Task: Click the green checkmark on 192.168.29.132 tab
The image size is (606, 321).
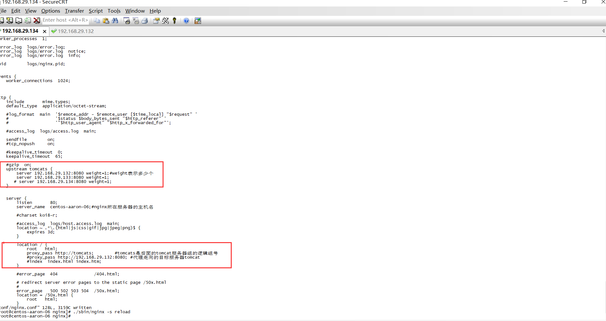Action: point(54,31)
